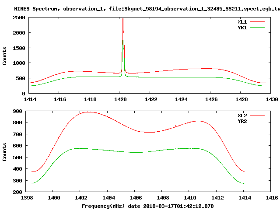Click the XL1 legend label
The width and height of the screenshot is (280, 210).
[x=242, y=22]
